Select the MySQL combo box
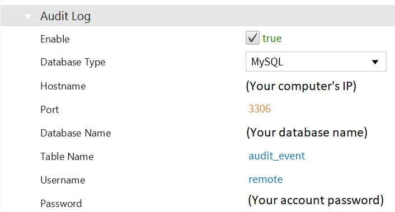 (316, 62)
